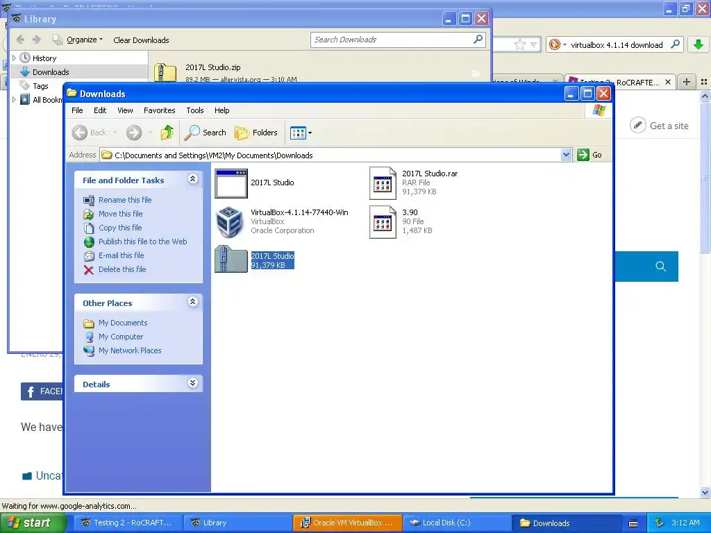The image size is (711, 533).
Task: Go to My Documents in Other Places
Action: click(123, 323)
